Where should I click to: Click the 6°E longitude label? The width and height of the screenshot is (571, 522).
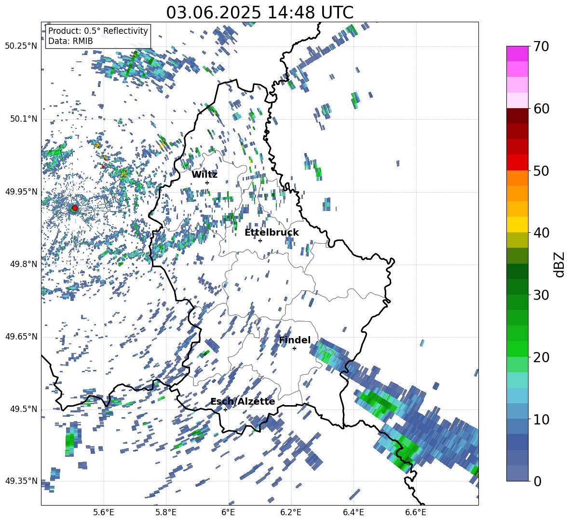point(228,513)
